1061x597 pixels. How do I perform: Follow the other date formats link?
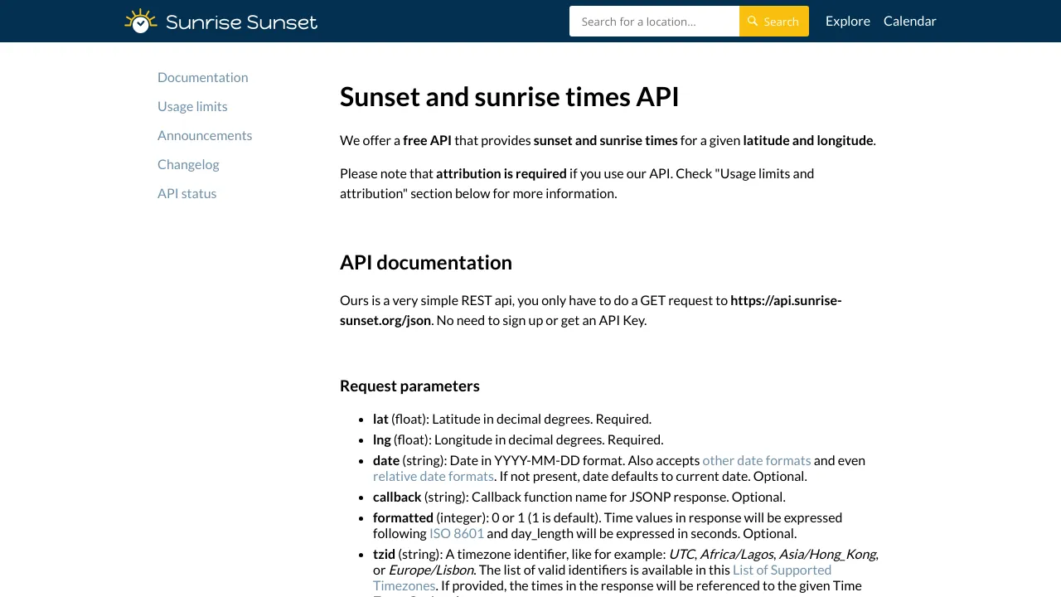coord(757,460)
